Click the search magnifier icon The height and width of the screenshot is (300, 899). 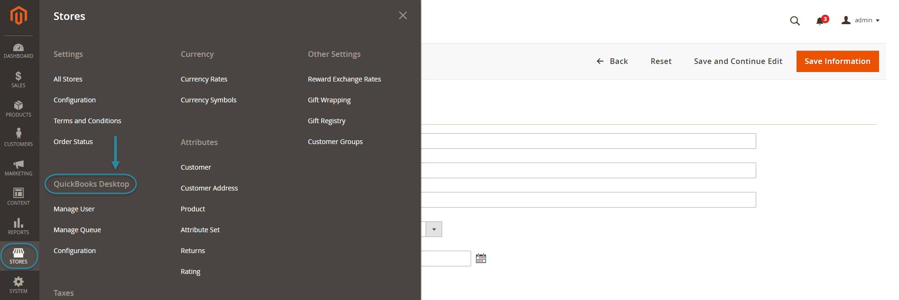coord(795,21)
